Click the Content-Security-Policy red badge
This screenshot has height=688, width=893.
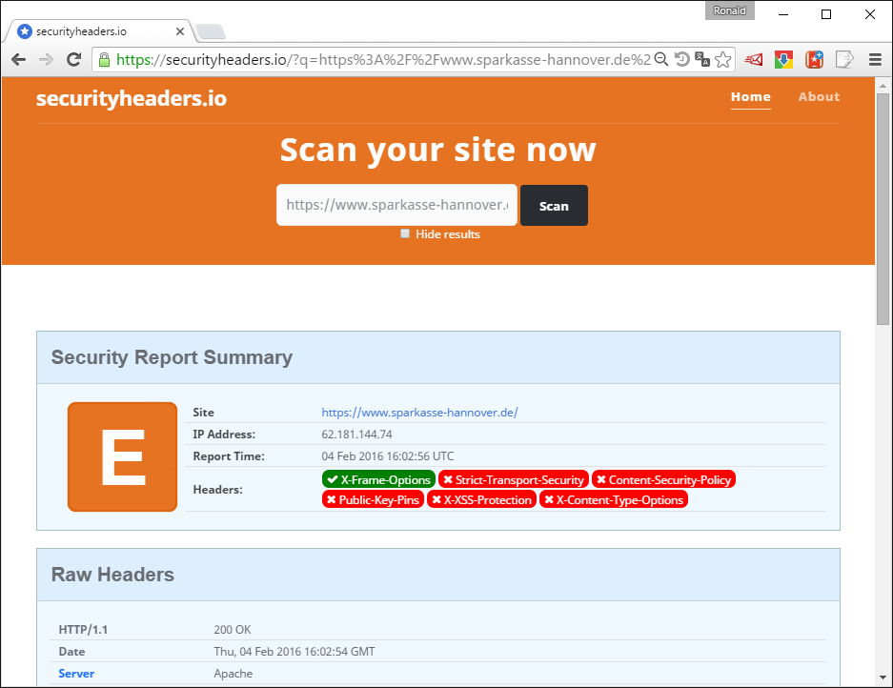664,479
